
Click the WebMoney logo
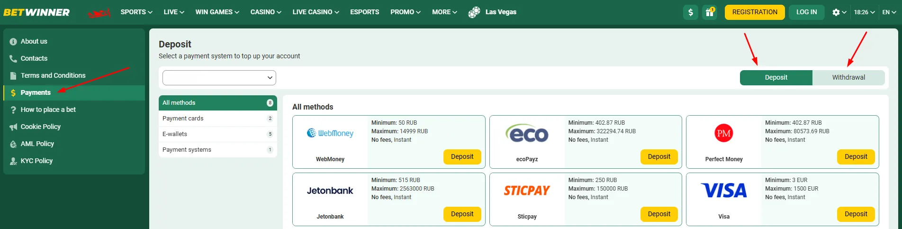point(330,133)
